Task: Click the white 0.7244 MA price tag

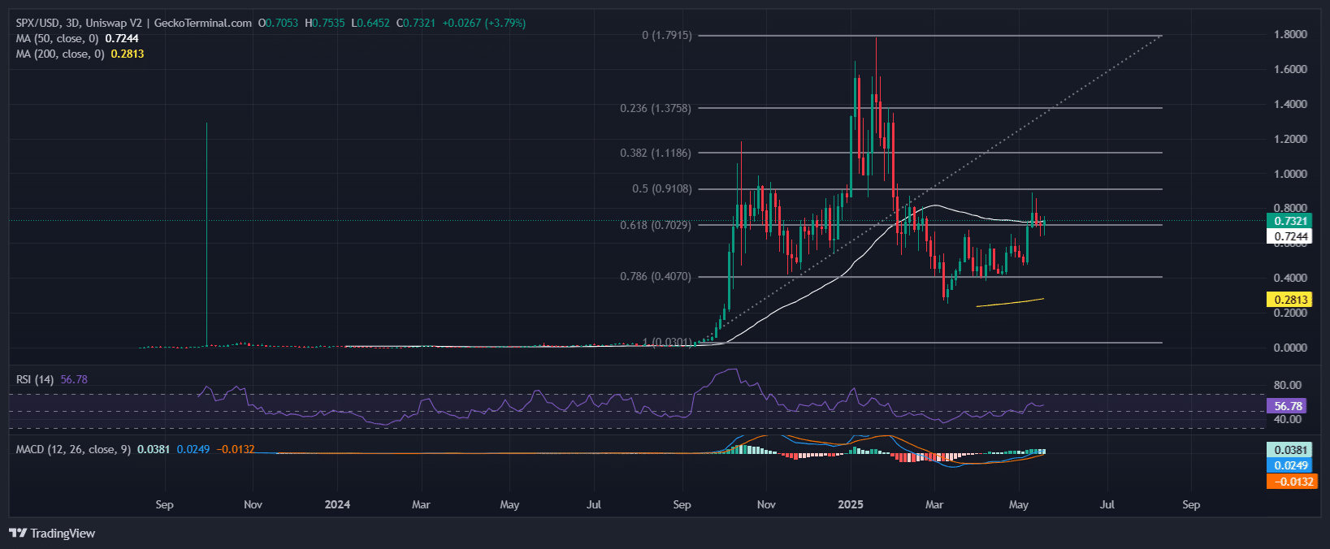Action: click(1289, 236)
